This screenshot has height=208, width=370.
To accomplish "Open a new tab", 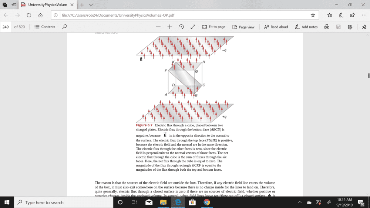I will pyautogui.click(x=82, y=5).
